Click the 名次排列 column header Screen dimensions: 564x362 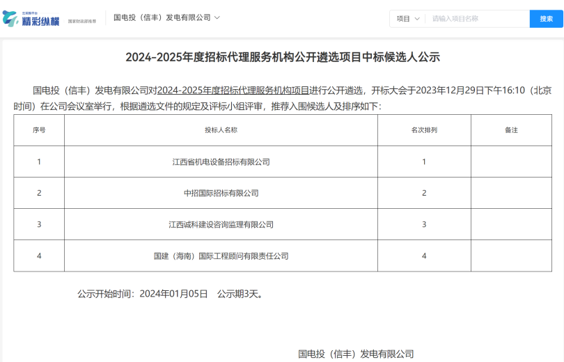(x=424, y=130)
